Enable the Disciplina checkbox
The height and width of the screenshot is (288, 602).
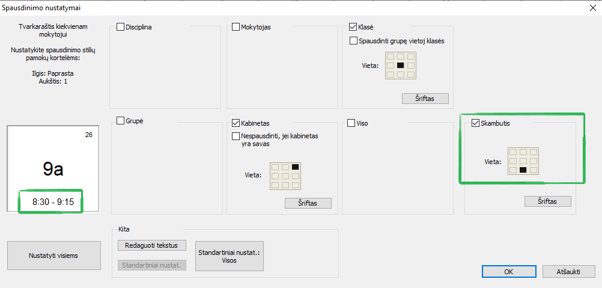point(121,27)
